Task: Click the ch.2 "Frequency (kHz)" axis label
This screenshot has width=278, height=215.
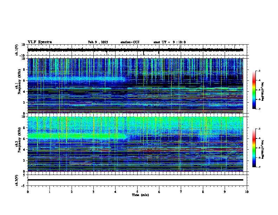Action: [x=19, y=140]
